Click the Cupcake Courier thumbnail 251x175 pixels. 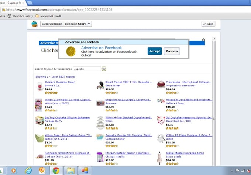[x=100, y=137]
